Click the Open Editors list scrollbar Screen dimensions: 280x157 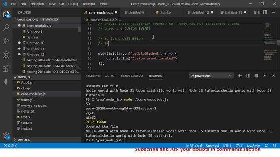79,29
